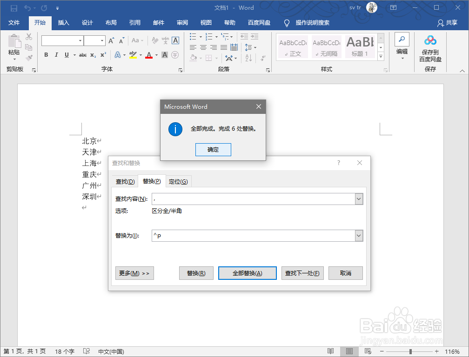Apply red font color
Image resolution: width=469 pixels, height=357 pixels.
[x=149, y=55]
